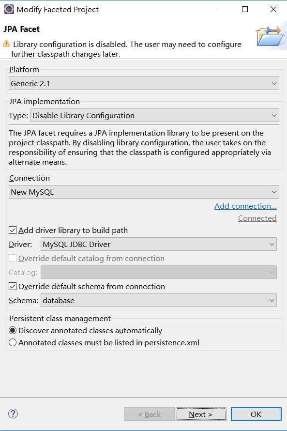
Task: Select Annotated classes must be listed option
Action: click(13, 342)
